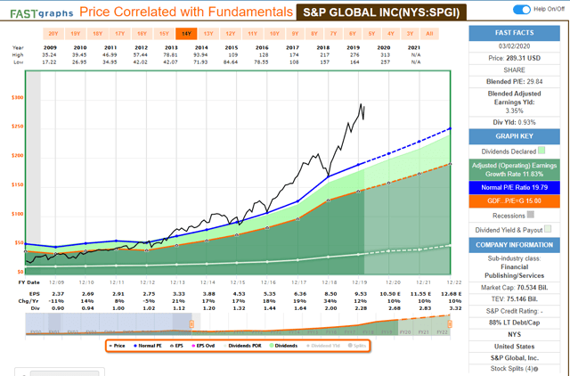Viewport: 570px width, 376px height.
Task: Click the active 14Y time range tab
Action: (186, 34)
